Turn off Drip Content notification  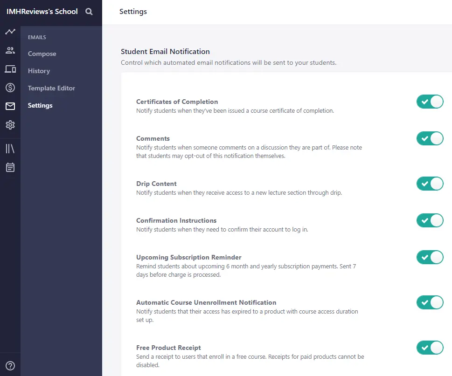pos(430,184)
